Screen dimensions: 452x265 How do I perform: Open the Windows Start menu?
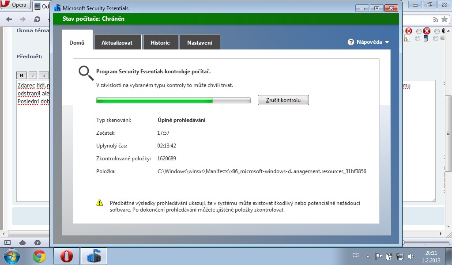click(x=12, y=256)
